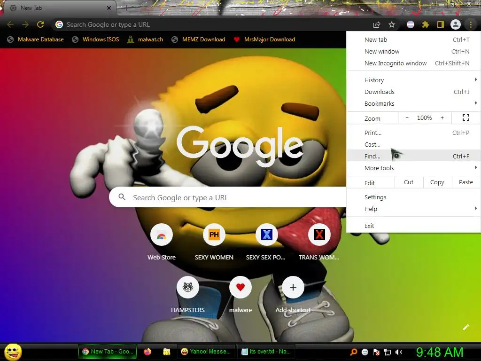Click the Copy button in Edit row
Viewport: 481px width, 361px height.
(437, 182)
